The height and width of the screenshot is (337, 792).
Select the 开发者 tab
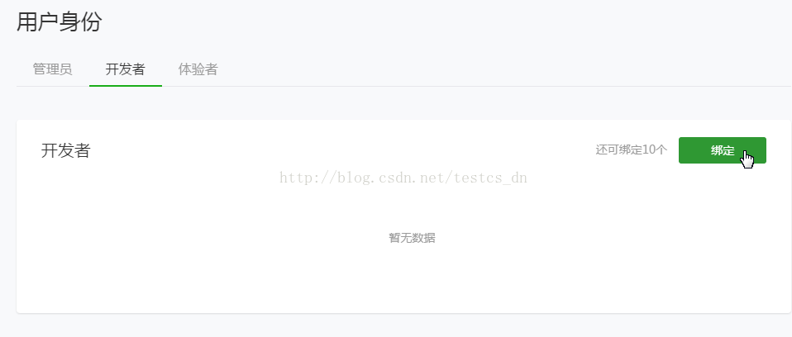[126, 69]
